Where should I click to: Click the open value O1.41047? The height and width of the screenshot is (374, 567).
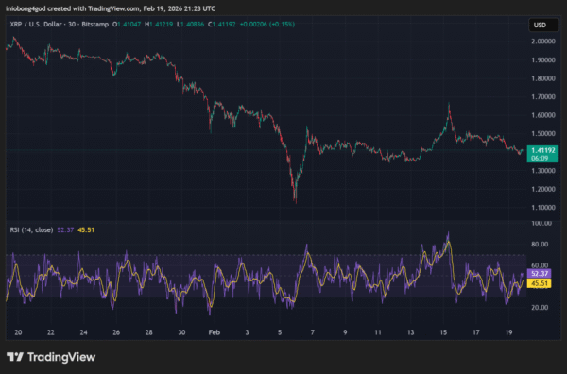tap(127, 25)
